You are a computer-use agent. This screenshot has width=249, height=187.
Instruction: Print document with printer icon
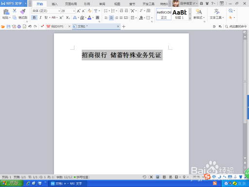click(x=19, y=26)
